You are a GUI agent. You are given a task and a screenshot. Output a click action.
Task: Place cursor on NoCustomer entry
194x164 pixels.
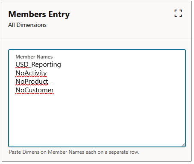[35, 90]
